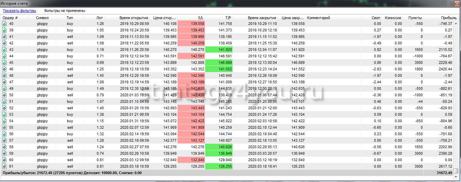Click the Тип column header
This screenshot has width=461, height=182.
click(70, 18)
